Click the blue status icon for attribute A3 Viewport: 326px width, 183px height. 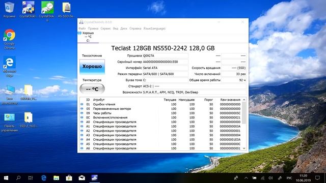(x=81, y=135)
